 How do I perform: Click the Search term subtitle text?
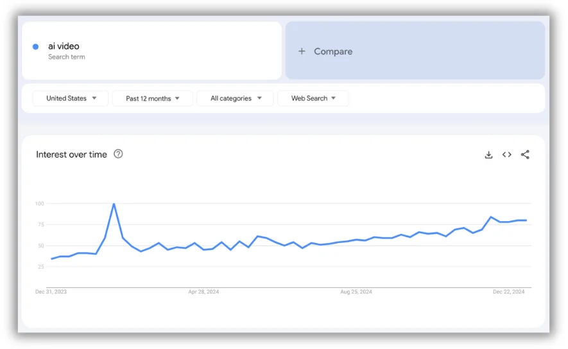(67, 57)
